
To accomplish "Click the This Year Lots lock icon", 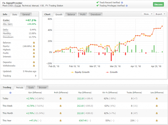I will 157,120.
